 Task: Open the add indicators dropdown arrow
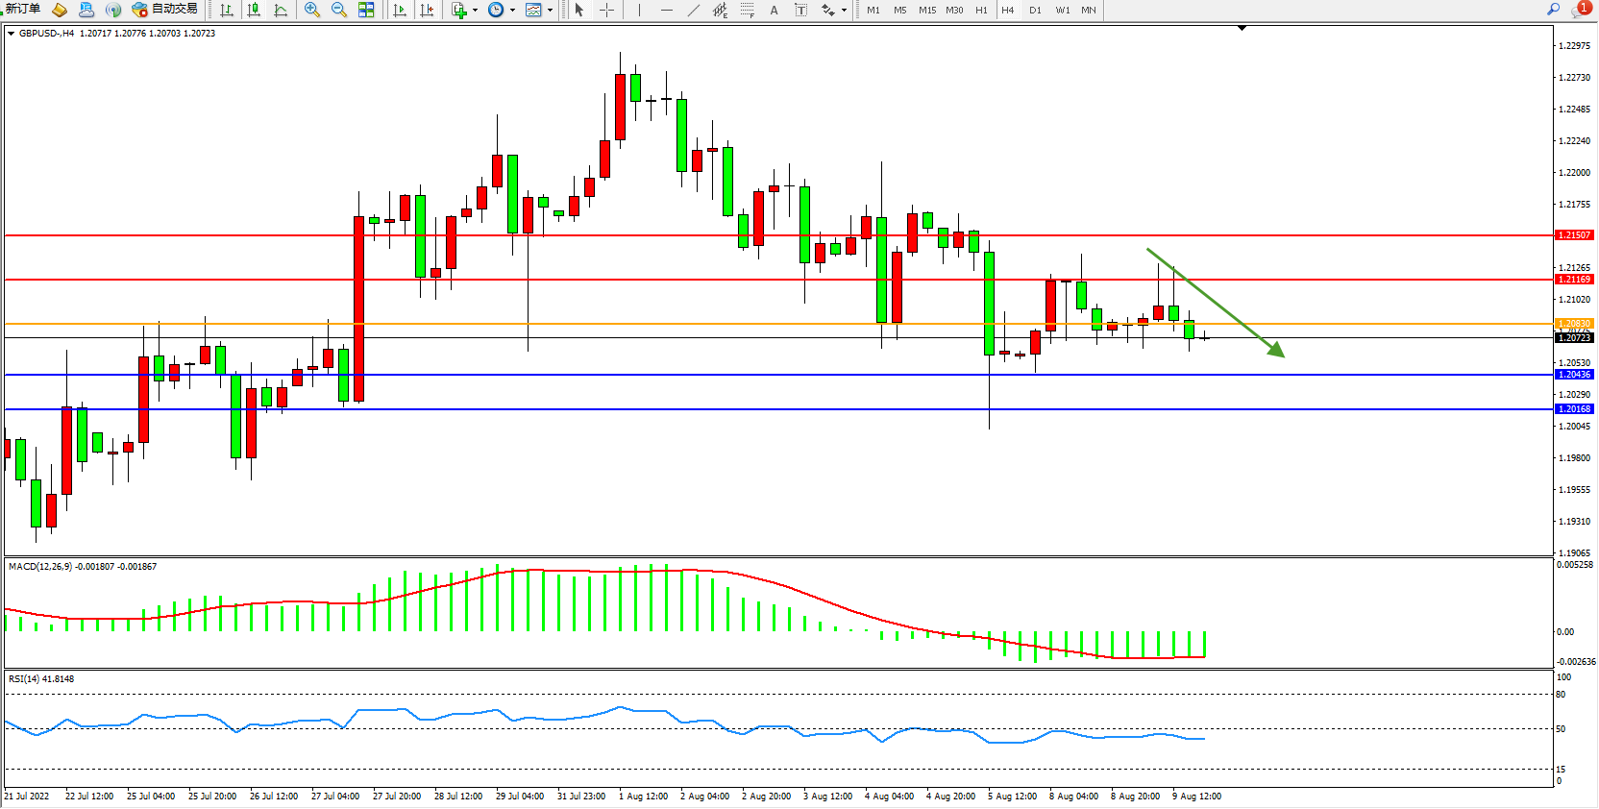[x=475, y=11]
